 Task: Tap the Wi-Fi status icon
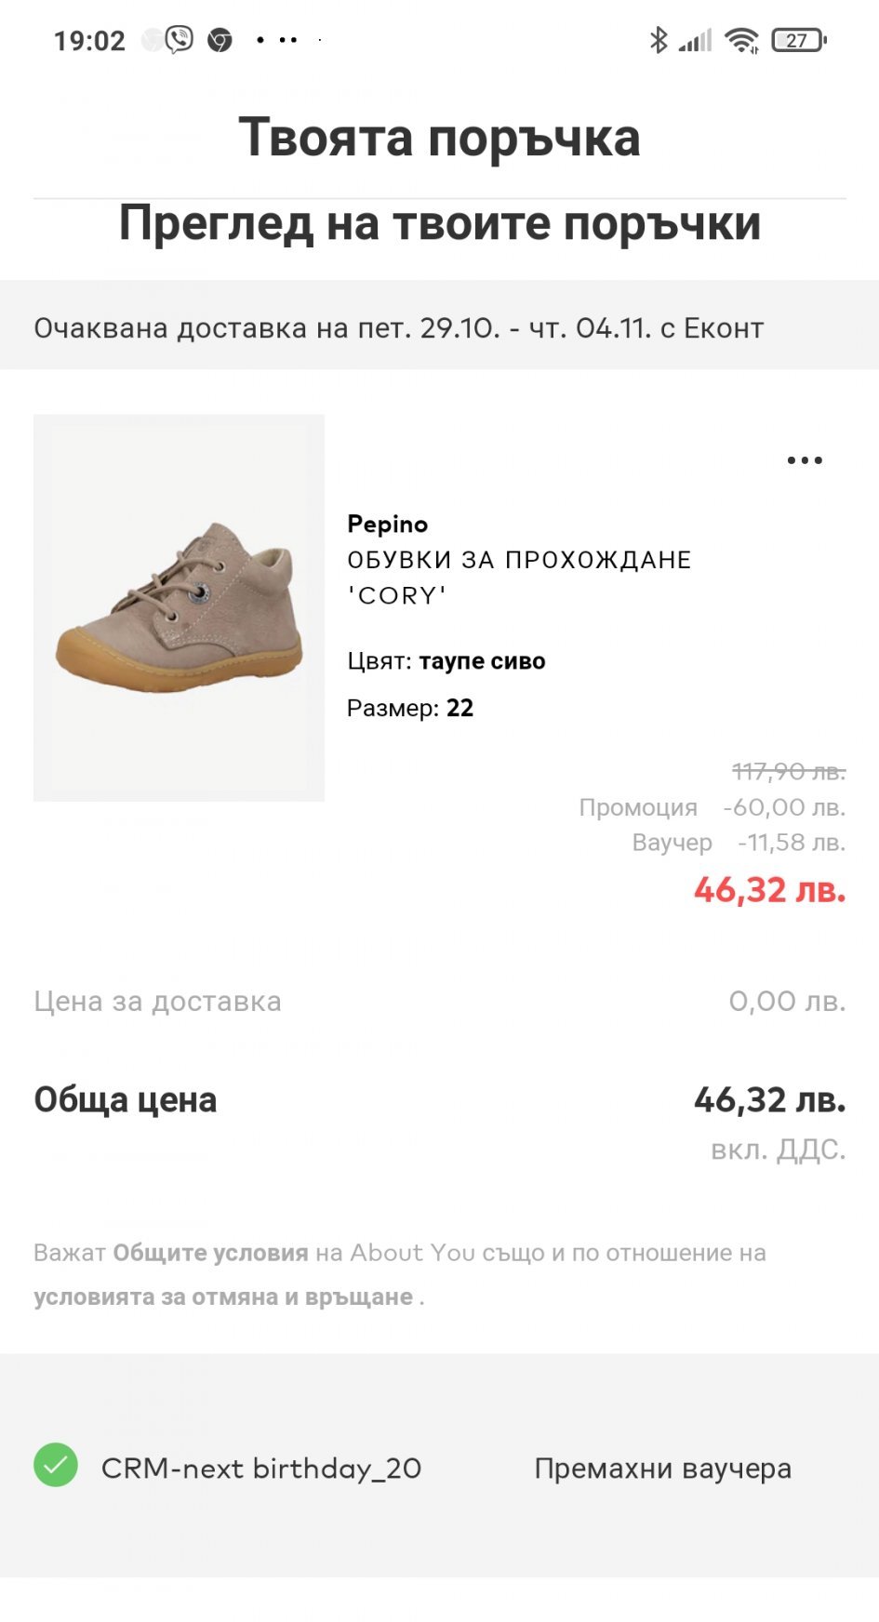tap(742, 40)
